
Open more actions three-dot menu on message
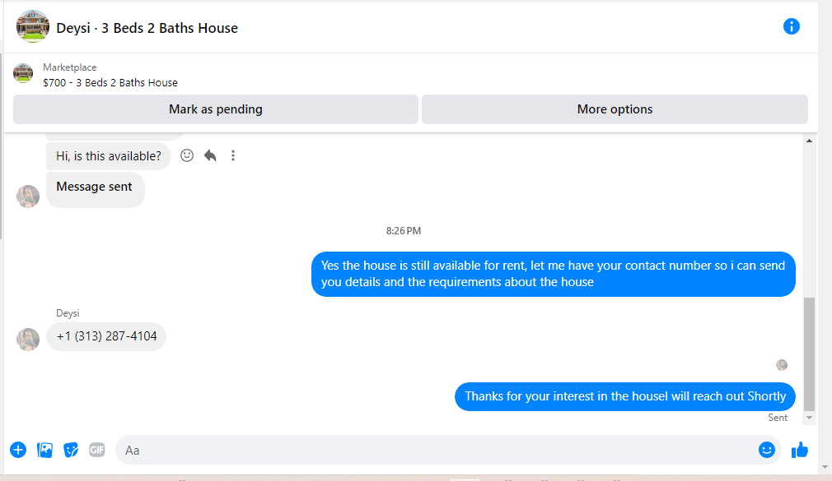[233, 155]
